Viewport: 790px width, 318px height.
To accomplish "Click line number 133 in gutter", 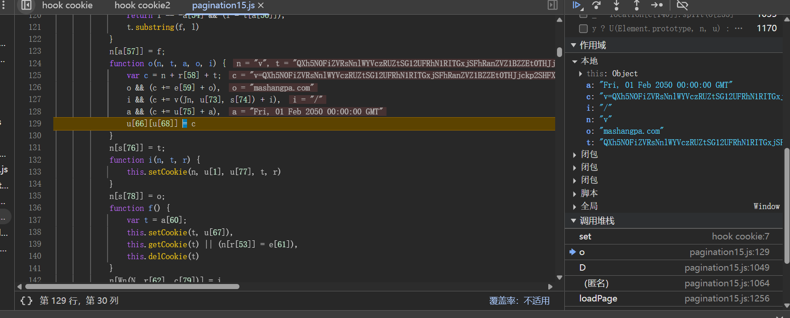I will [35, 172].
